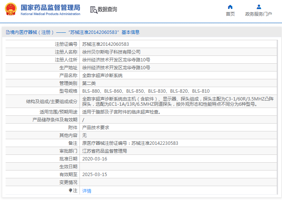Click the 首页 home icon
The image size is (282, 201).
click(x=230, y=7)
